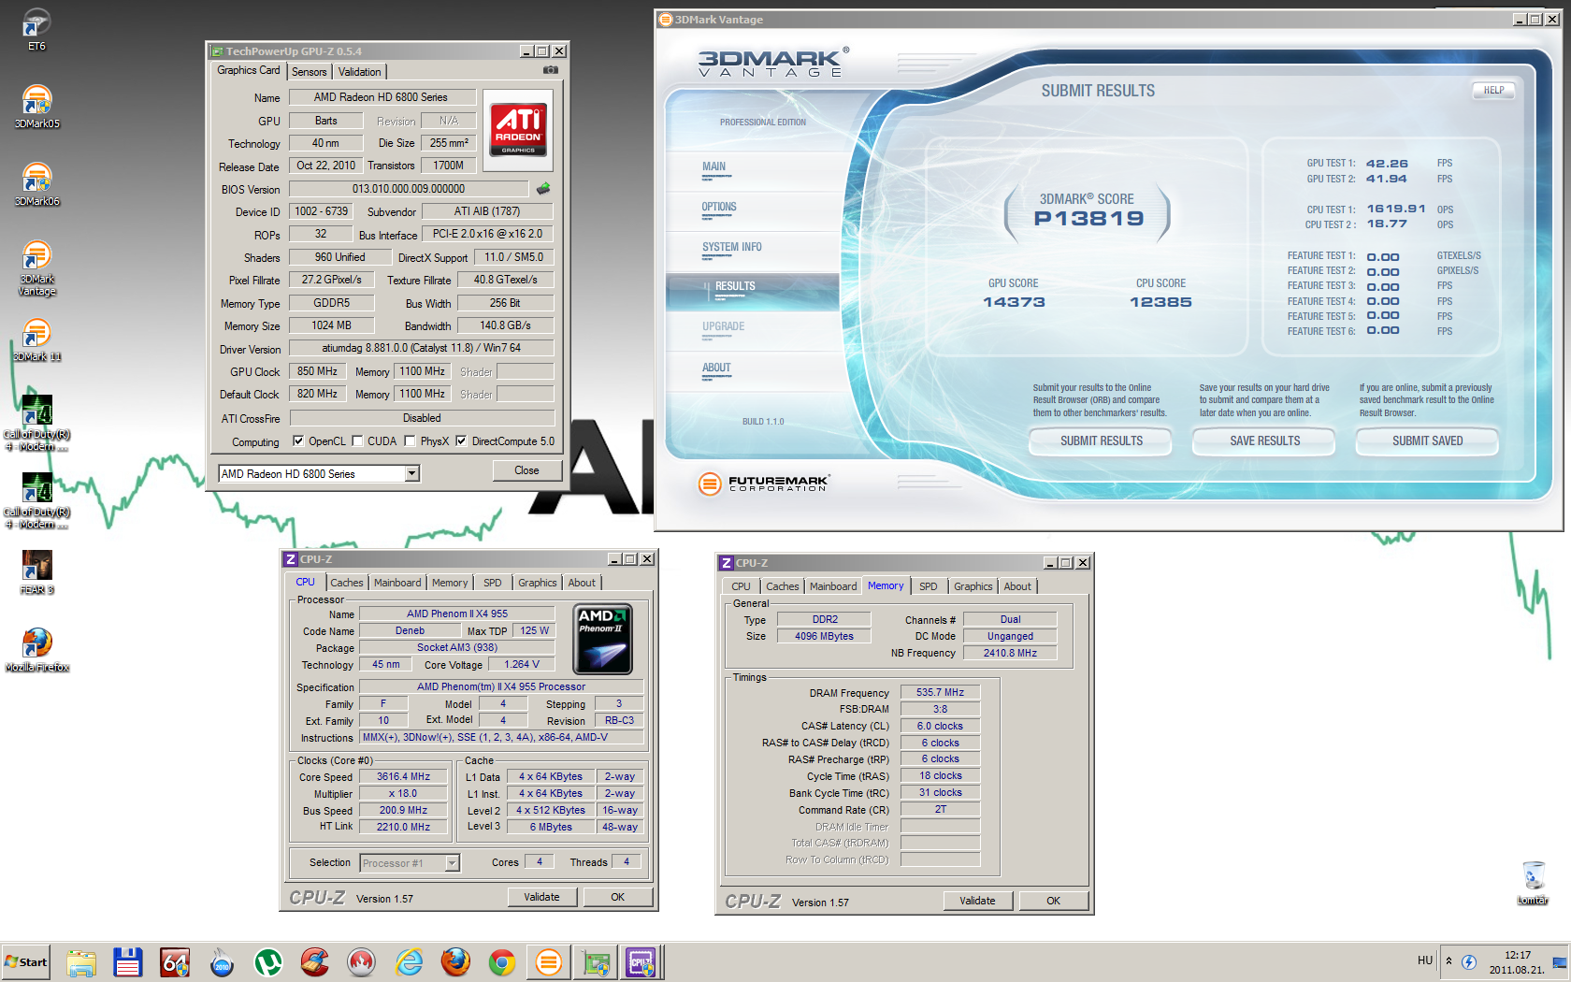Viewport: 1571px width, 982px height.
Task: Toggle the CUDA checkbox in GPU-Z
Action: tap(357, 441)
